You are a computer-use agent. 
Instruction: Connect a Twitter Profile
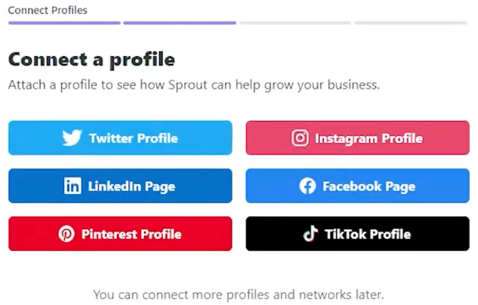(x=120, y=138)
